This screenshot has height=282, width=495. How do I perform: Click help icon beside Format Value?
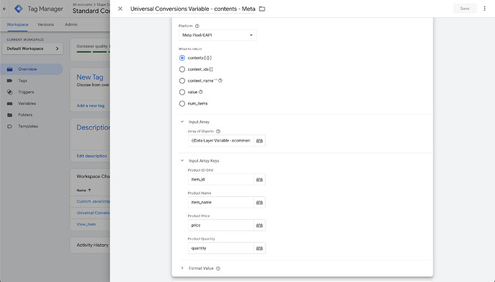[x=218, y=268]
